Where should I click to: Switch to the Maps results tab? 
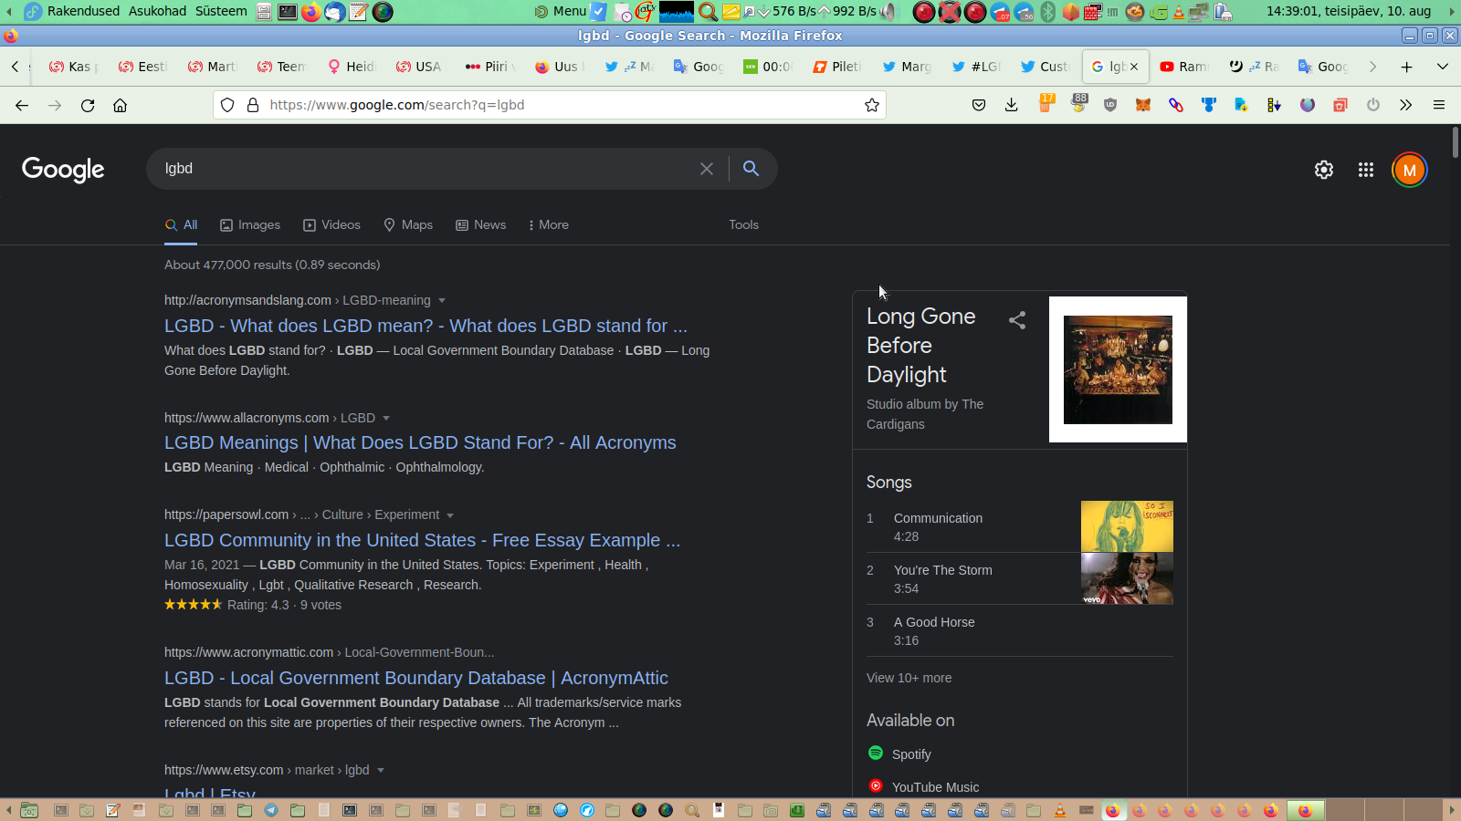[408, 224]
